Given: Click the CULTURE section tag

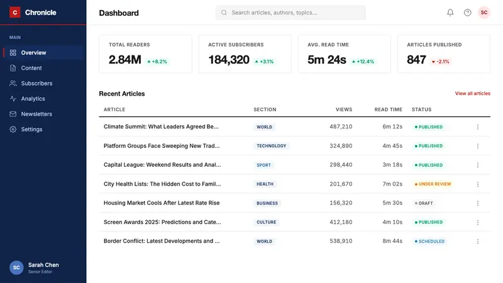Looking at the screenshot, I should pos(266,222).
